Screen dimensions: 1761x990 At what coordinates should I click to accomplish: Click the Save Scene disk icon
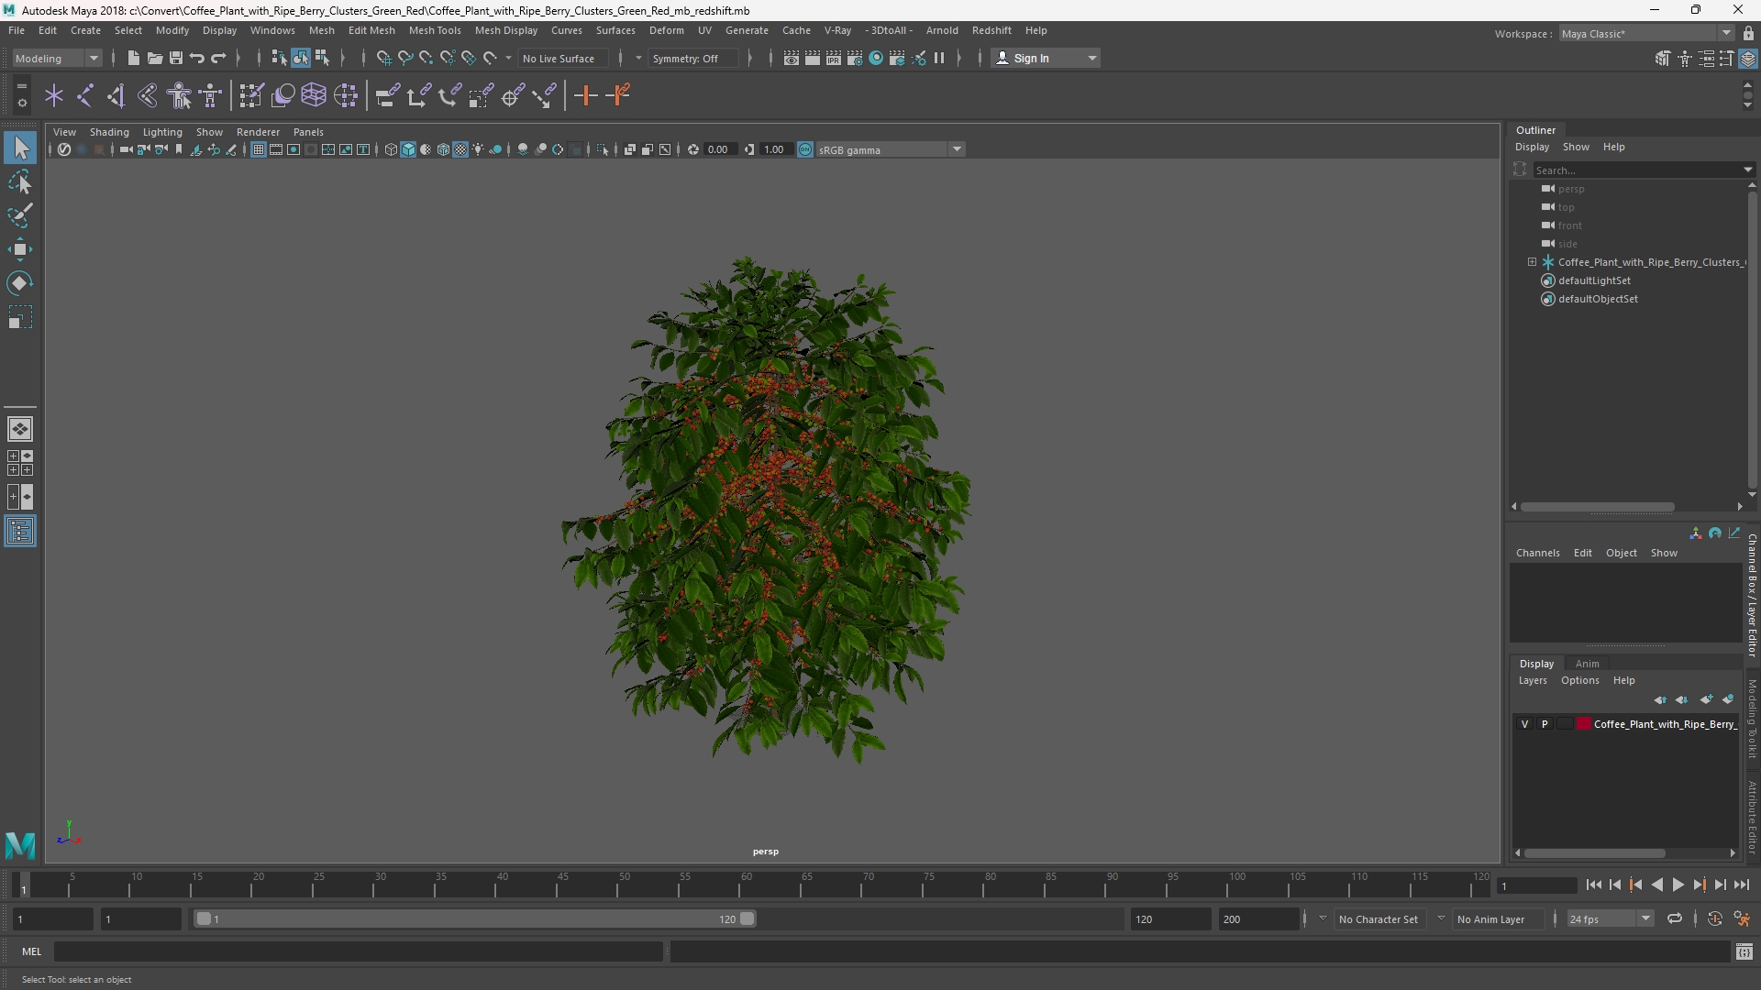(x=175, y=58)
